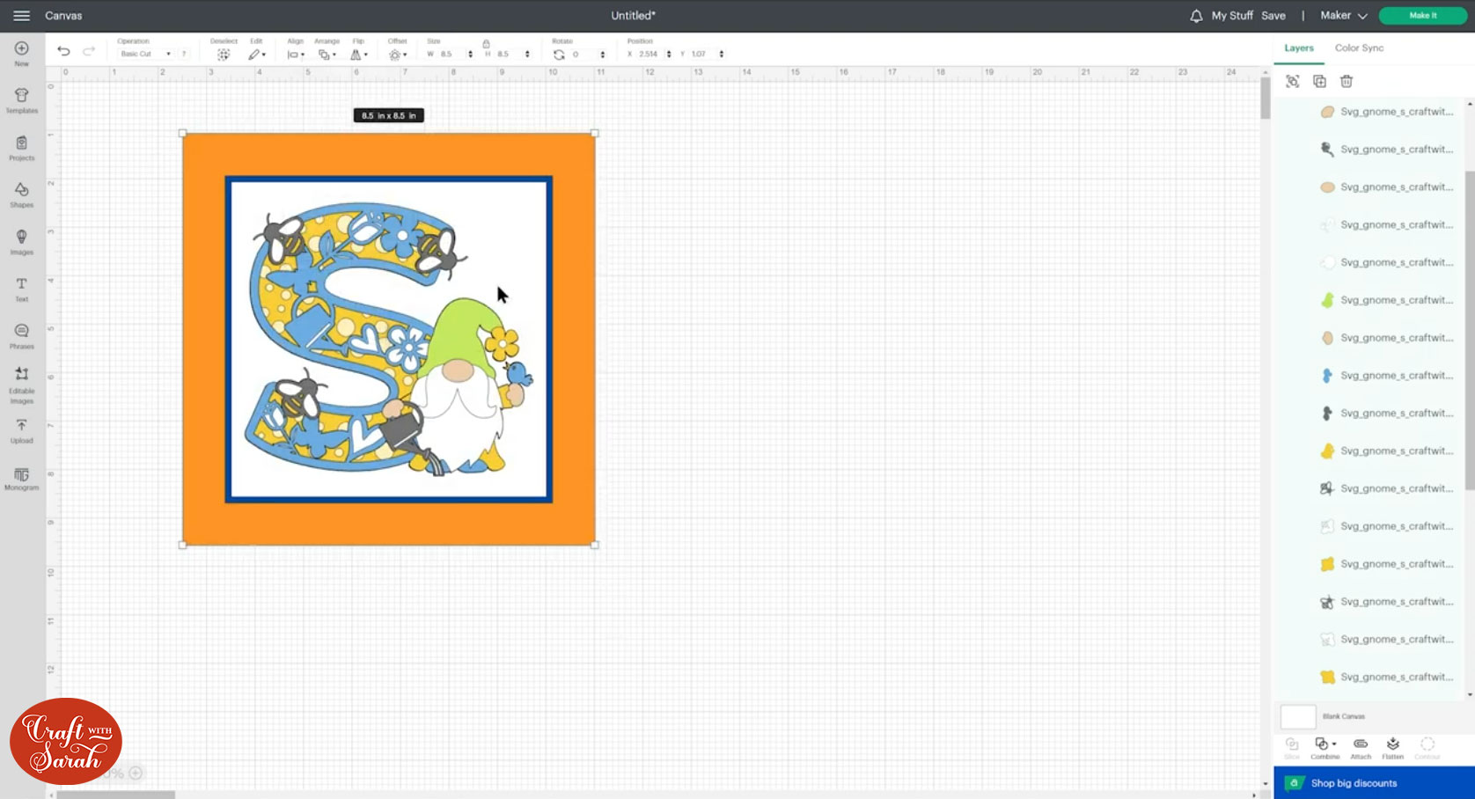Create a New project from sidebar
Image resolution: width=1475 pixels, height=799 pixels.
22,54
